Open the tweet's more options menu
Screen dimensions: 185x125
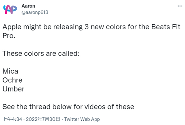[179, 6]
